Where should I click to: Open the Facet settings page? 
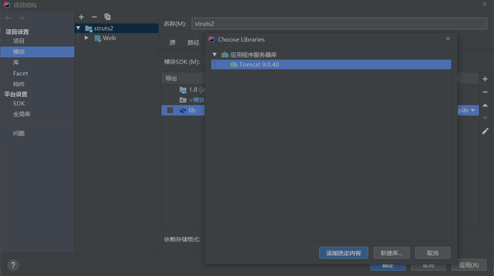20,74
